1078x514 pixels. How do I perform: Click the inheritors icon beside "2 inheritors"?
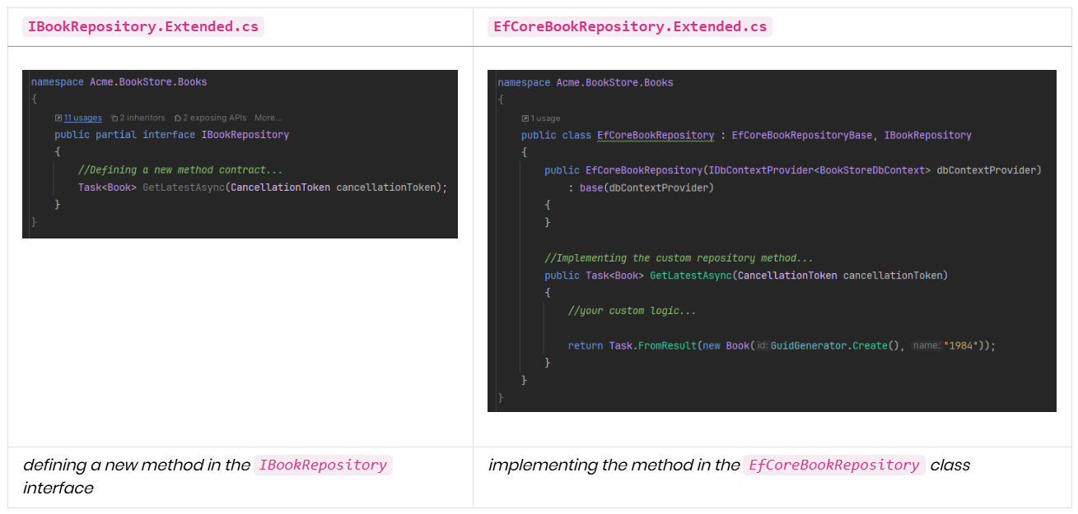click(114, 118)
